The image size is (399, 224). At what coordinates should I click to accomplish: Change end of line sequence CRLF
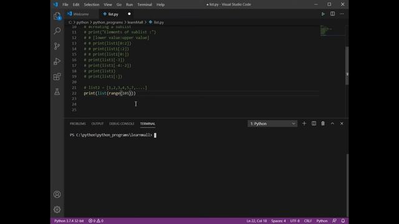click(307, 221)
